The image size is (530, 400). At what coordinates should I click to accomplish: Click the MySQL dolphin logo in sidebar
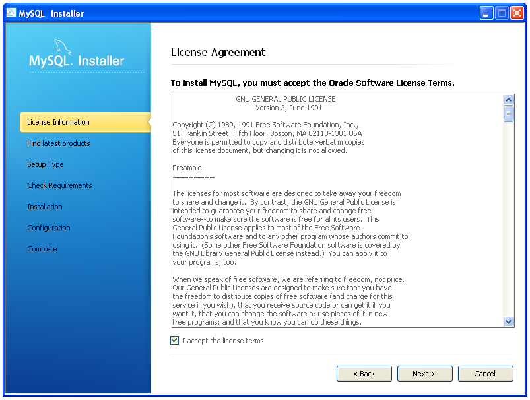pos(63,47)
